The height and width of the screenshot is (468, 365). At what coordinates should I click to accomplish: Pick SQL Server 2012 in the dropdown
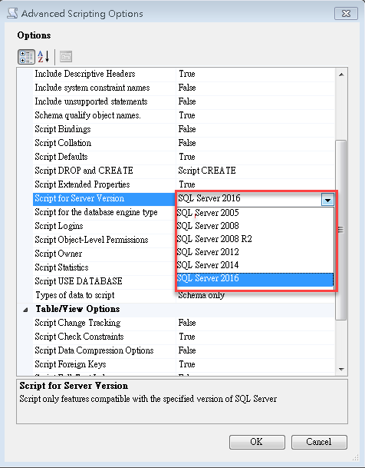click(255, 252)
